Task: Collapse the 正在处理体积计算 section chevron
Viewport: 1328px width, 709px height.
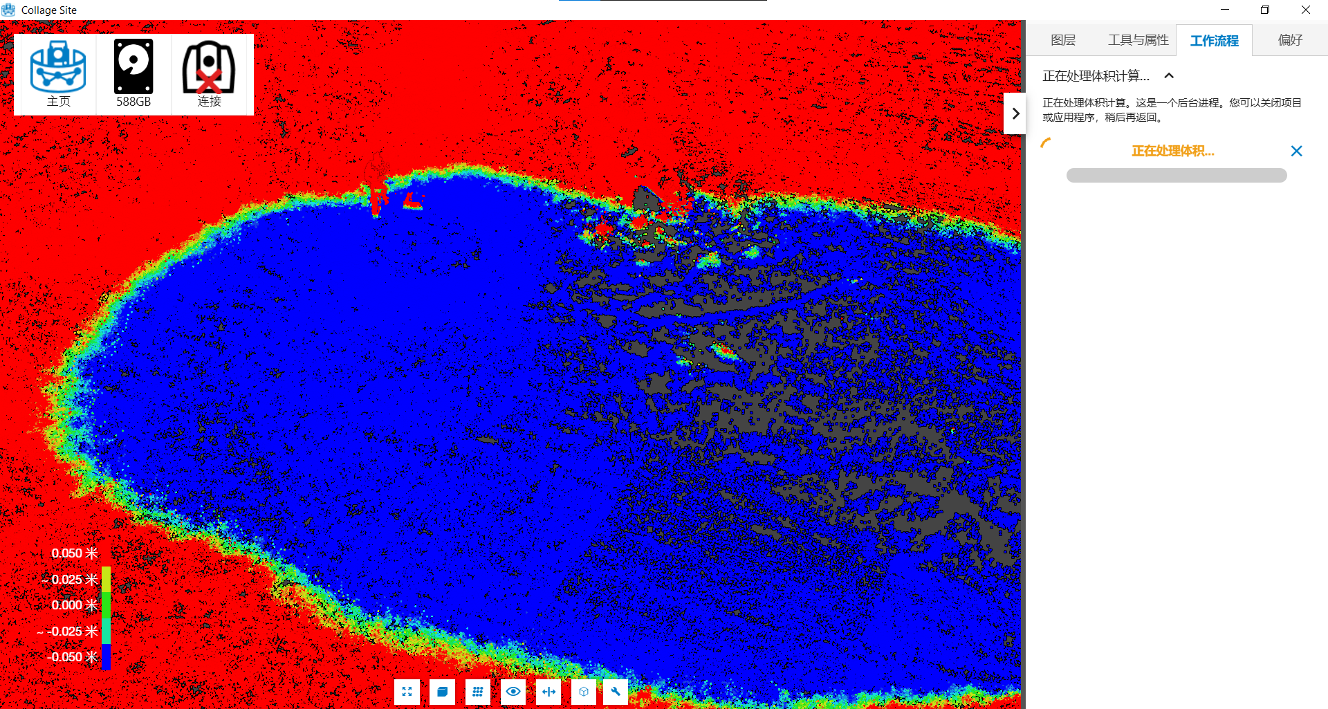Action: tap(1169, 75)
